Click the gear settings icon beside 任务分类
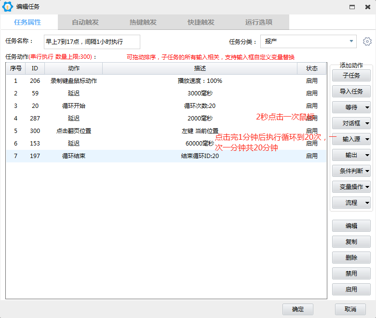376x318 pixels. pyautogui.click(x=367, y=41)
